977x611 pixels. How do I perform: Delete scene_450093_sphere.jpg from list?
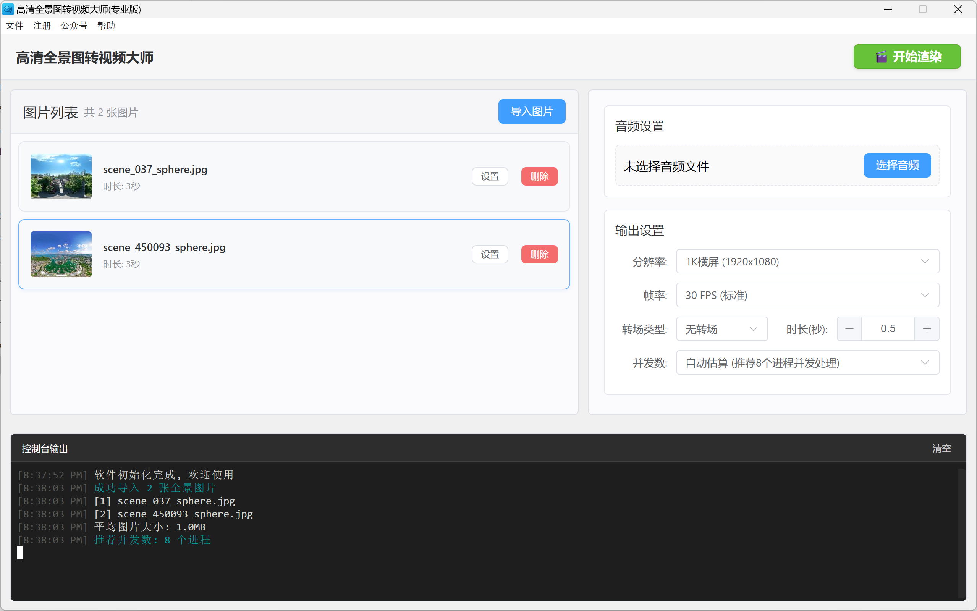click(x=539, y=255)
